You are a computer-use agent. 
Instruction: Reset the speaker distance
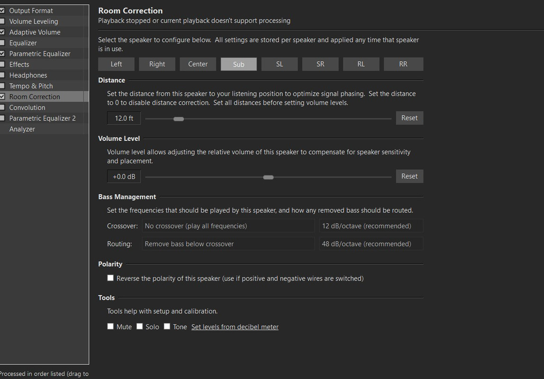[409, 118]
